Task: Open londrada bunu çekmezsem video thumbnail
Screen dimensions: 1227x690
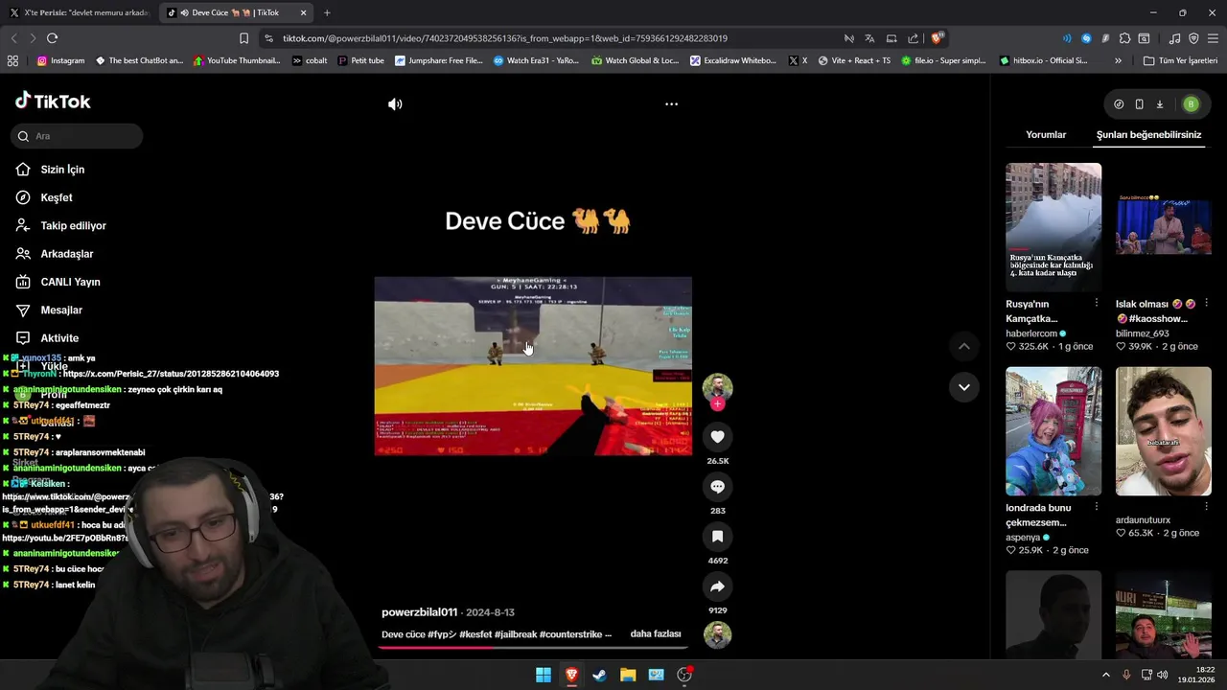Action: (1053, 431)
